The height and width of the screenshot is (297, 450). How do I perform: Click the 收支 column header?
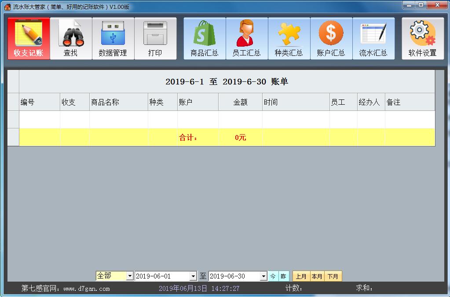pyautogui.click(x=75, y=102)
